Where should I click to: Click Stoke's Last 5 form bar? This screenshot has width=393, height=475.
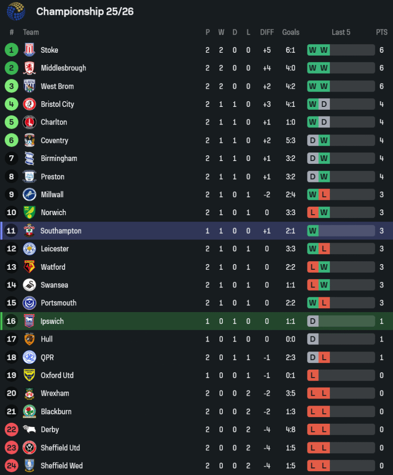click(x=341, y=50)
